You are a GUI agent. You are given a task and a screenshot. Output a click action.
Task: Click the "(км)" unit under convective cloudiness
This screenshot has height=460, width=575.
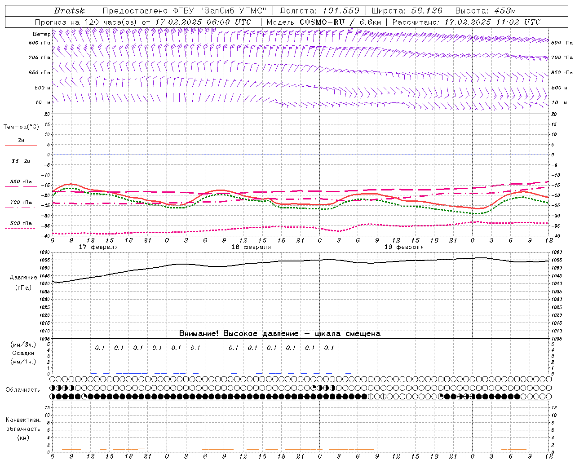click(23, 438)
